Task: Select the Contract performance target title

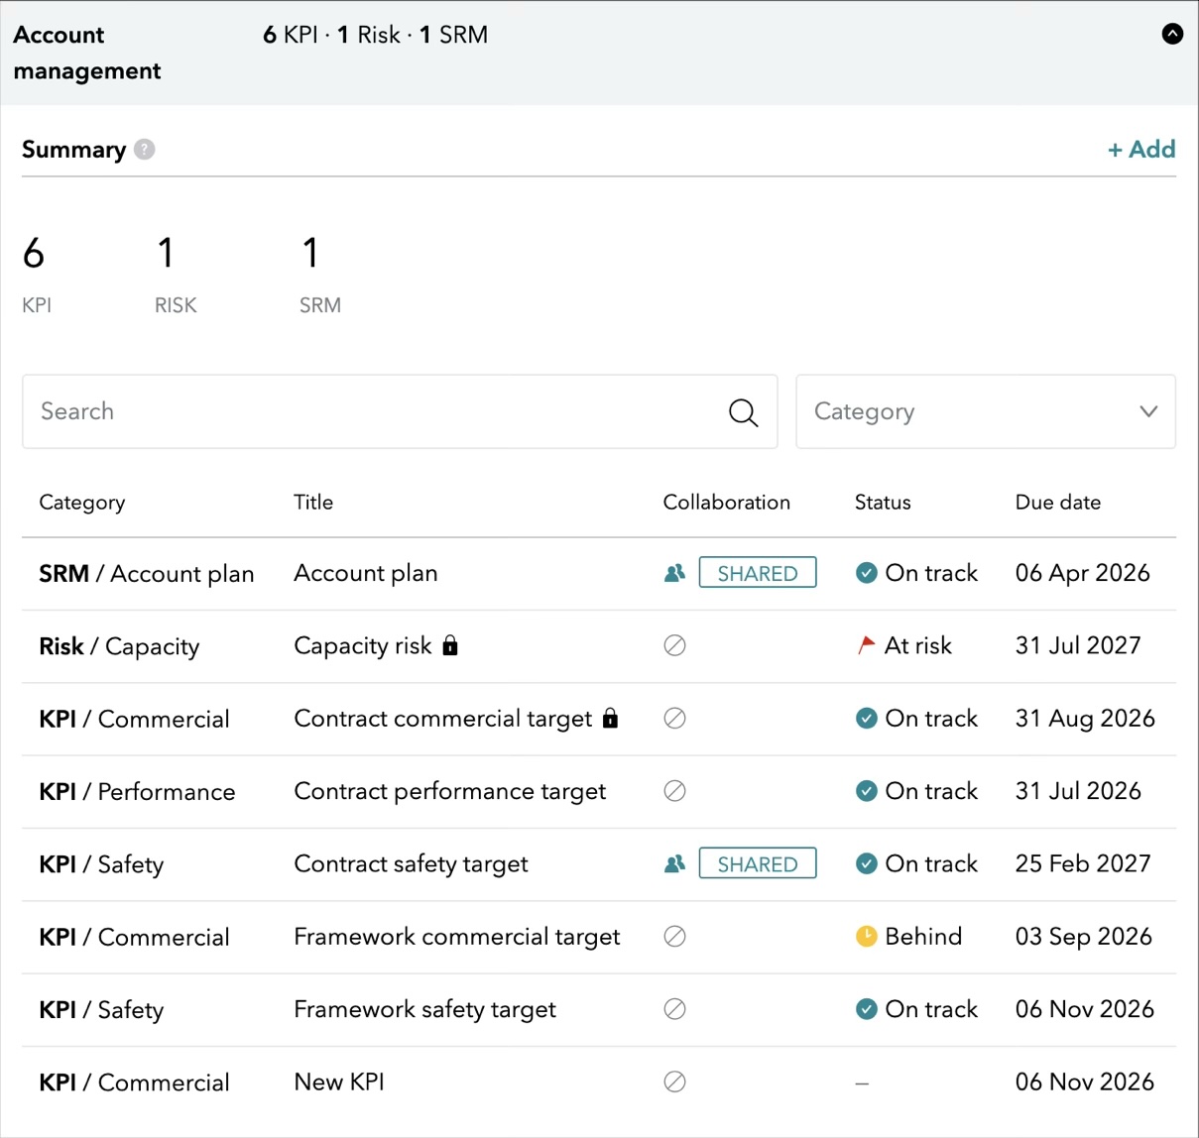Action: coord(450,791)
